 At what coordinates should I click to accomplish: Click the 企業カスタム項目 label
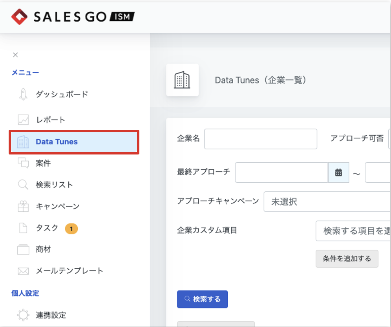click(x=207, y=230)
